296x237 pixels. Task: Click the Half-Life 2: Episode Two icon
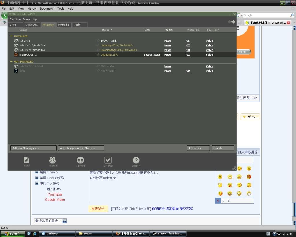(16, 50)
